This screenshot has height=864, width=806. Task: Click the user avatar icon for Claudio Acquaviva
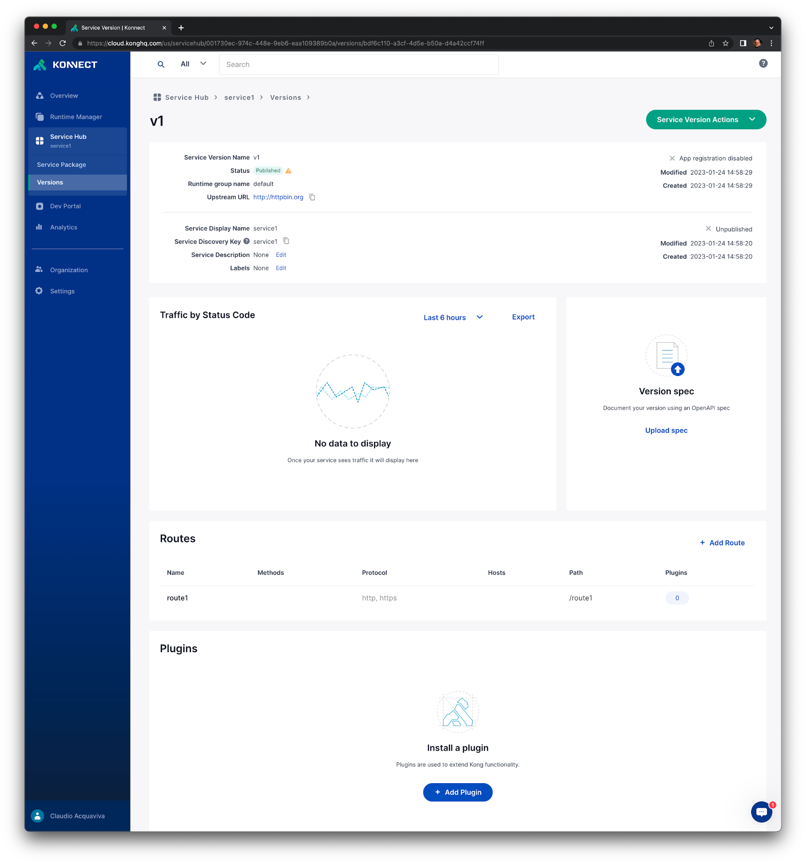pos(38,816)
